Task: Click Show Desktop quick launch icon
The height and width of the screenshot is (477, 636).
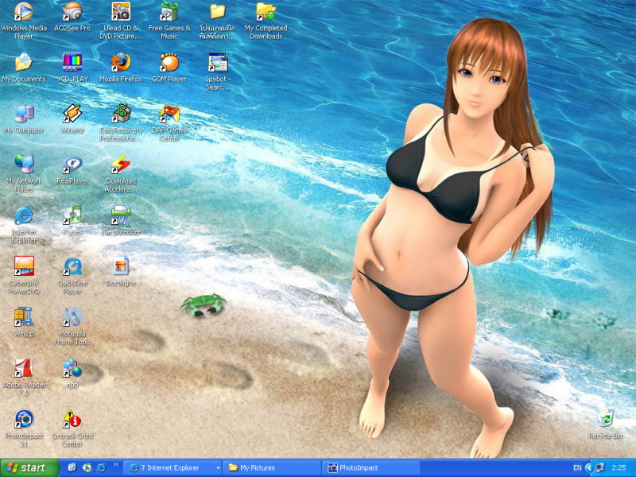Action: 72,467
